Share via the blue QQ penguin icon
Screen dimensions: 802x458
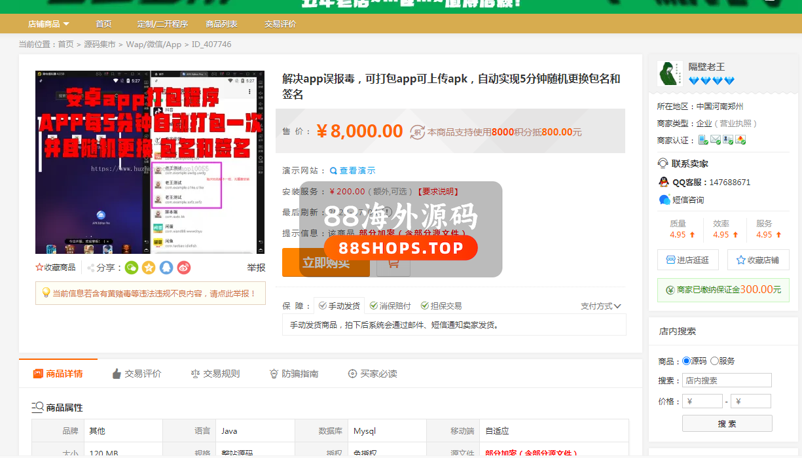click(166, 268)
